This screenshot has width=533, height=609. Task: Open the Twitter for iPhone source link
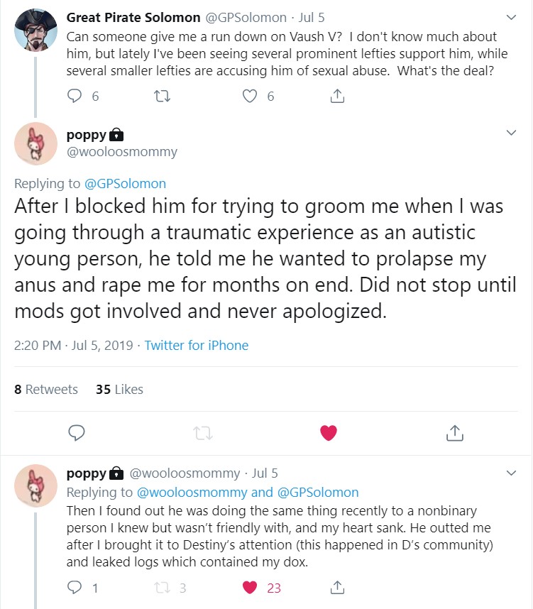[197, 346]
